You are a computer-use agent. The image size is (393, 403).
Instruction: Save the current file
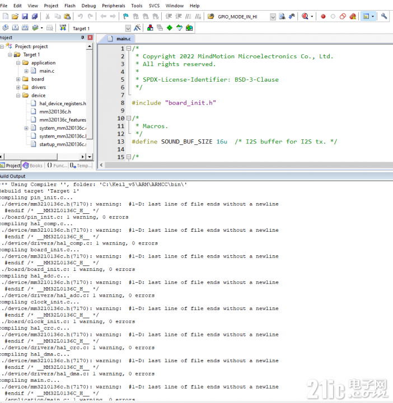[x=25, y=16]
